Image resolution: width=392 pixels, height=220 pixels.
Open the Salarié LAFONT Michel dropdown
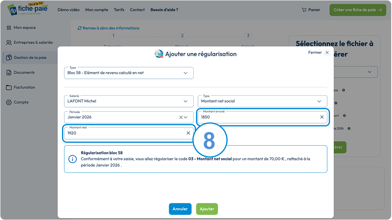[x=128, y=101]
